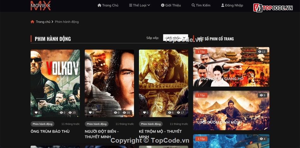Open the Sắp xếp sort dropdown
Image resolution: width=300 pixels, height=148 pixels.
pyautogui.click(x=176, y=37)
